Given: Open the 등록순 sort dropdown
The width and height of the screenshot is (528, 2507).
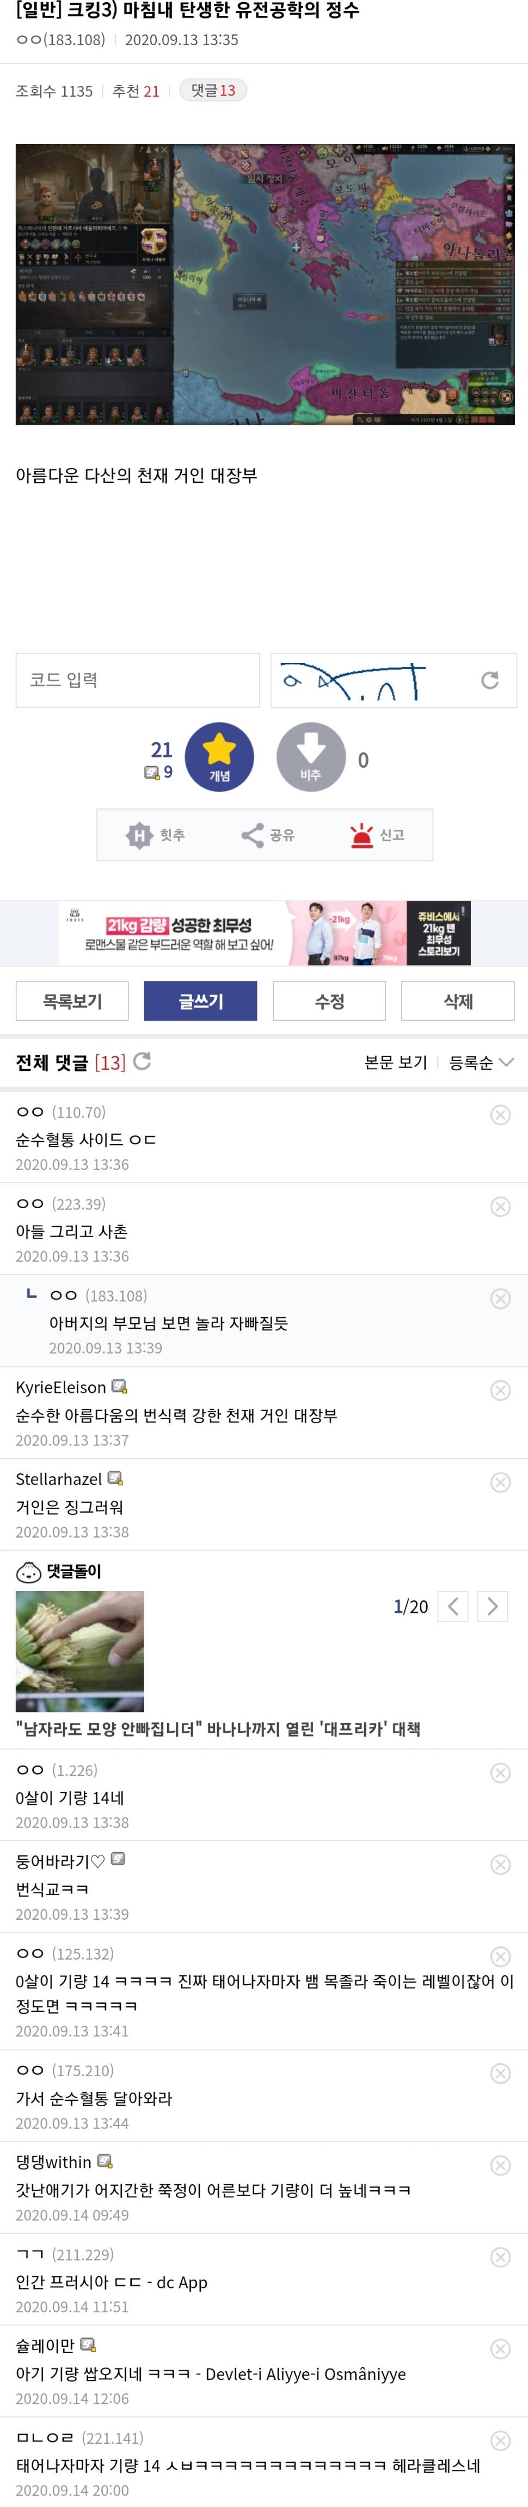Looking at the screenshot, I should (480, 1062).
